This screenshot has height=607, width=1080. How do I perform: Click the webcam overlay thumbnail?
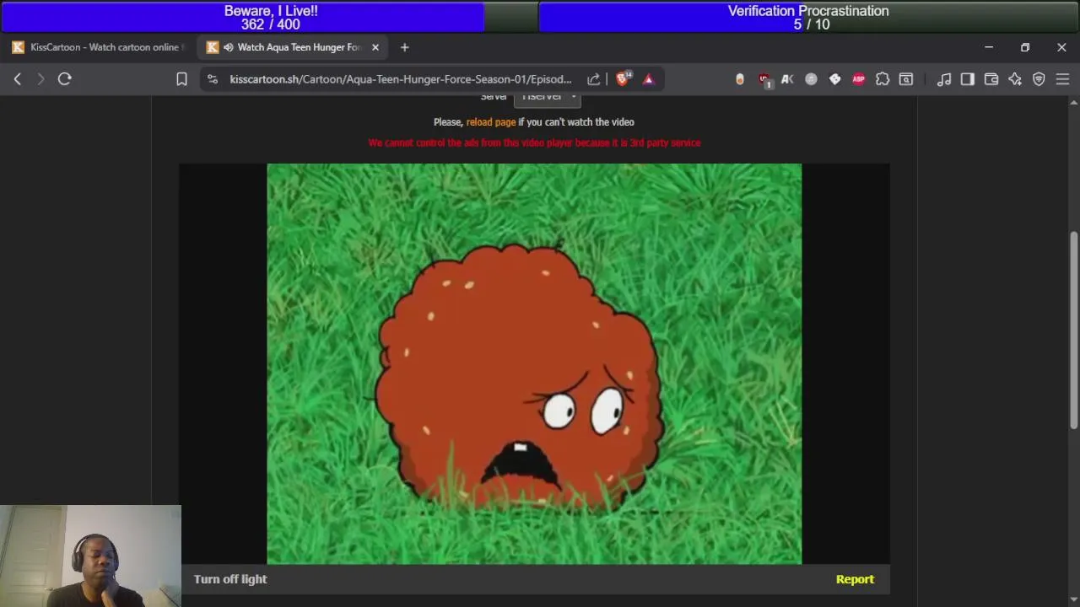(90, 556)
